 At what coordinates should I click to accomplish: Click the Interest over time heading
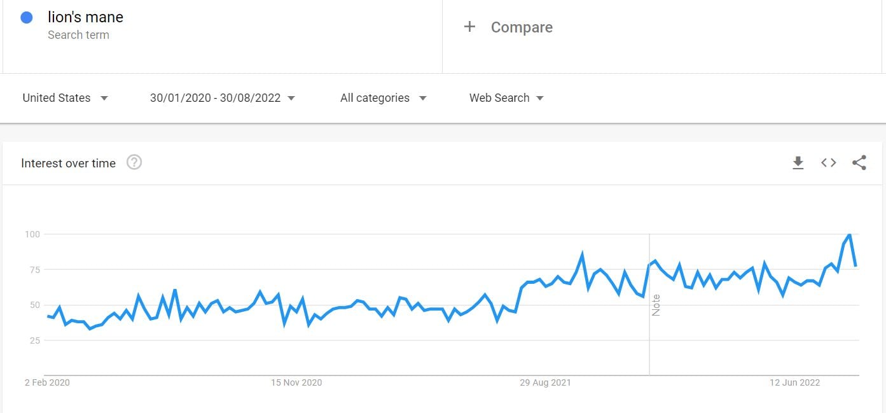click(68, 164)
